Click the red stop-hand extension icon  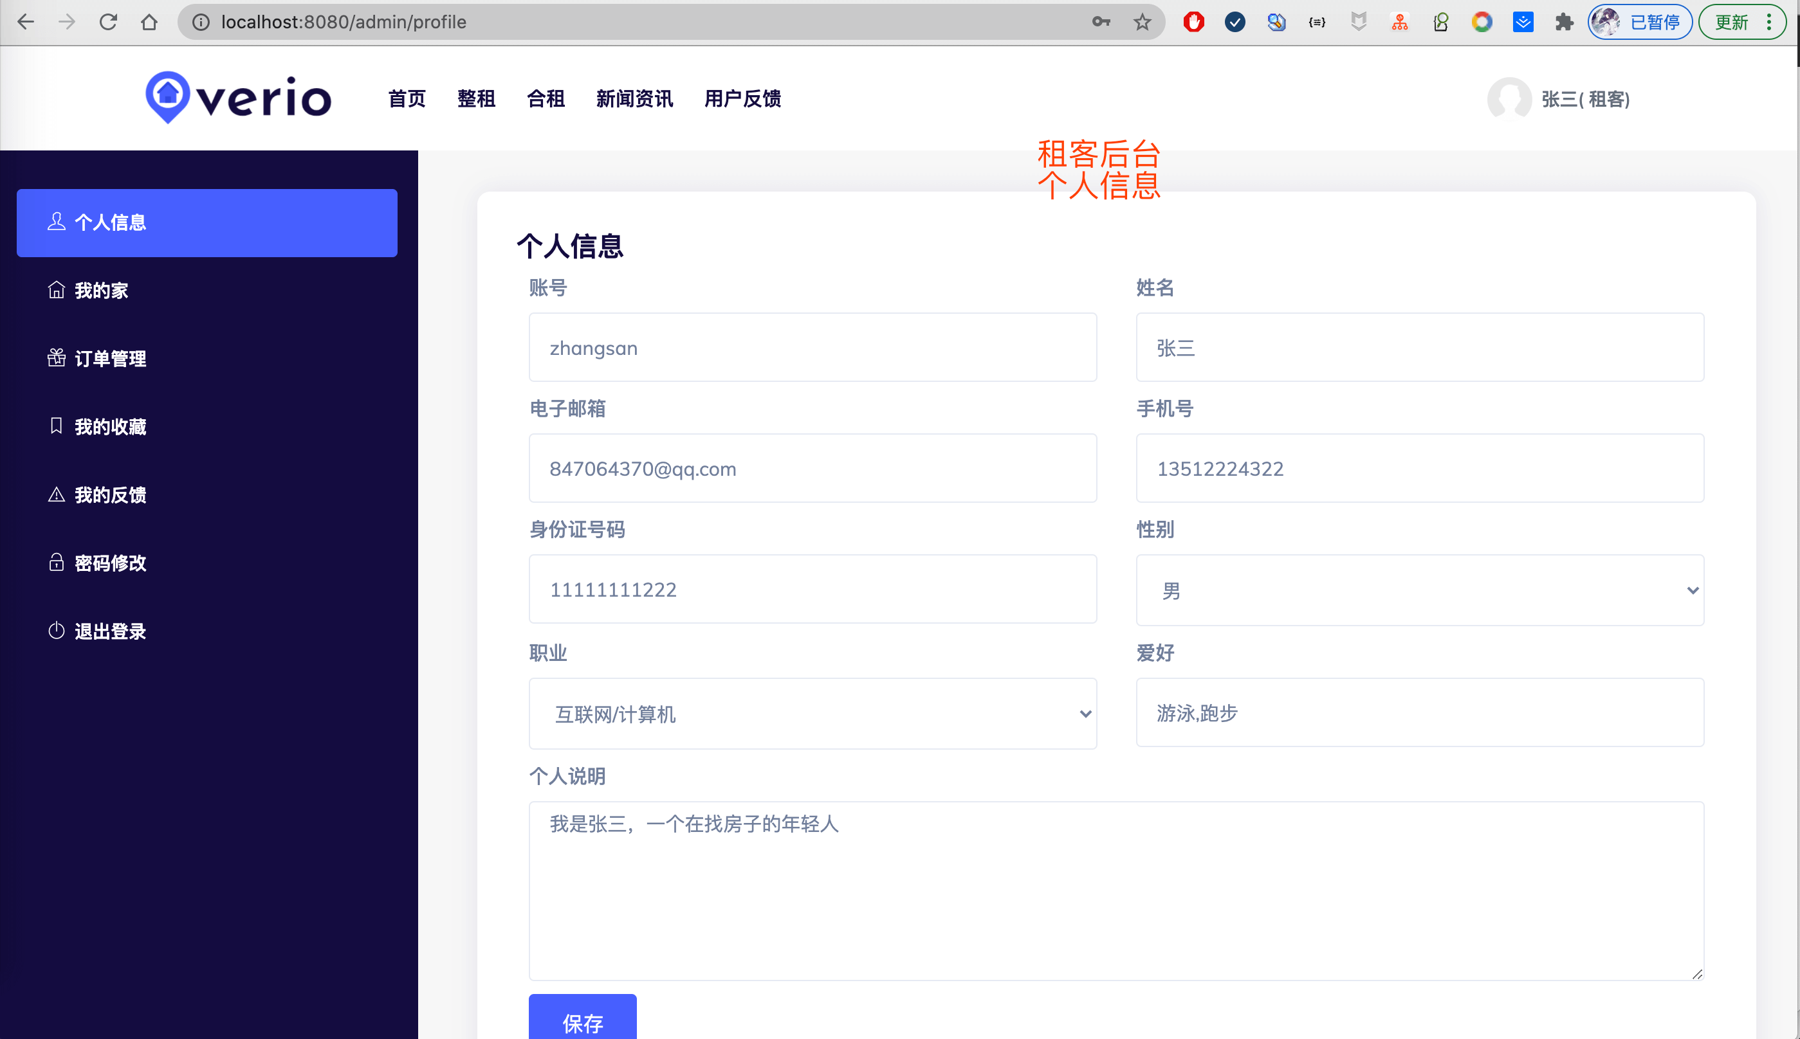coord(1193,22)
